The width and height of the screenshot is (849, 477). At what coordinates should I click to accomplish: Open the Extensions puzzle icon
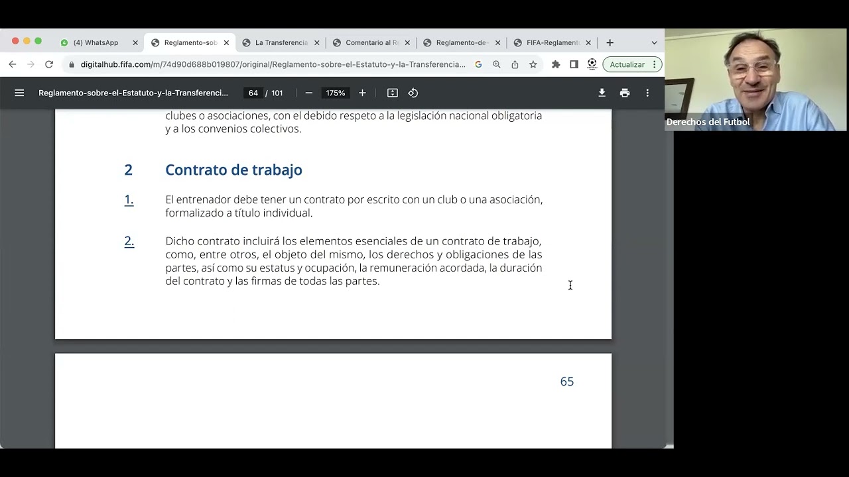pos(556,64)
